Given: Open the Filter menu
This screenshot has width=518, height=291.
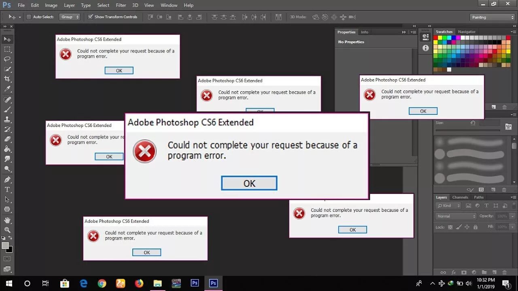Looking at the screenshot, I should [x=121, y=5].
